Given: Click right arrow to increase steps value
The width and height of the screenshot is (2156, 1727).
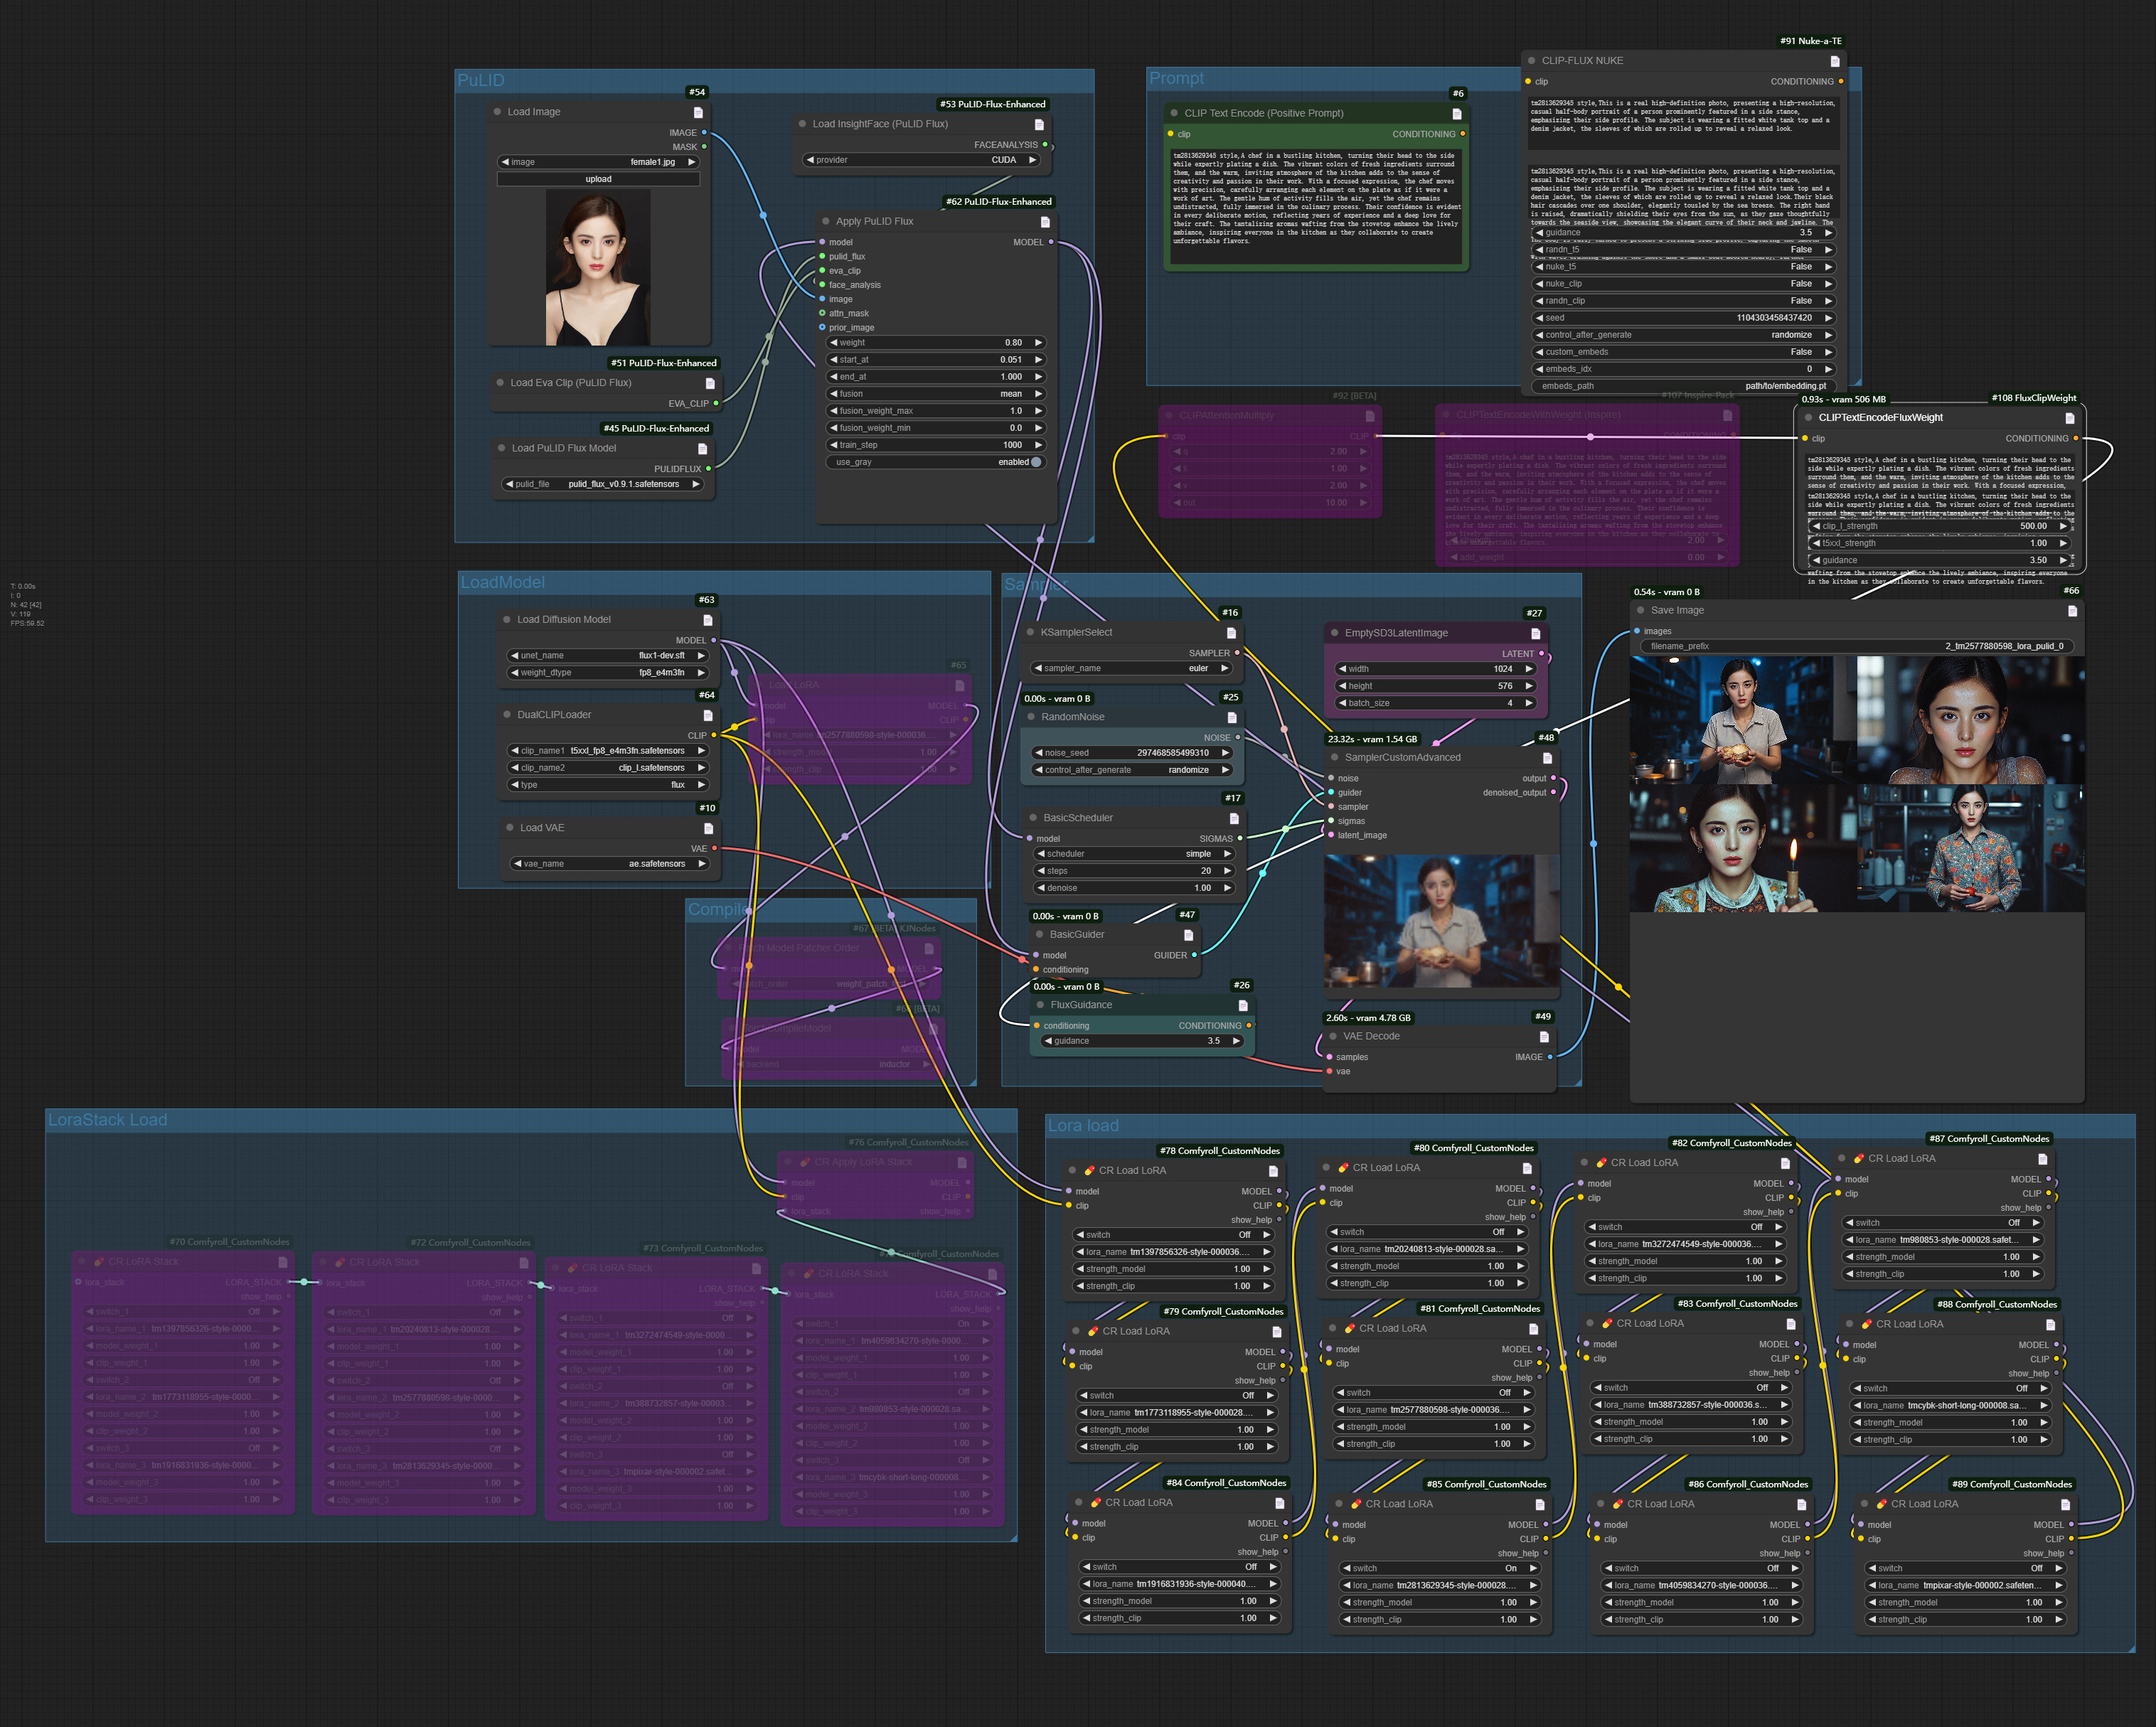Looking at the screenshot, I should [x=1228, y=871].
